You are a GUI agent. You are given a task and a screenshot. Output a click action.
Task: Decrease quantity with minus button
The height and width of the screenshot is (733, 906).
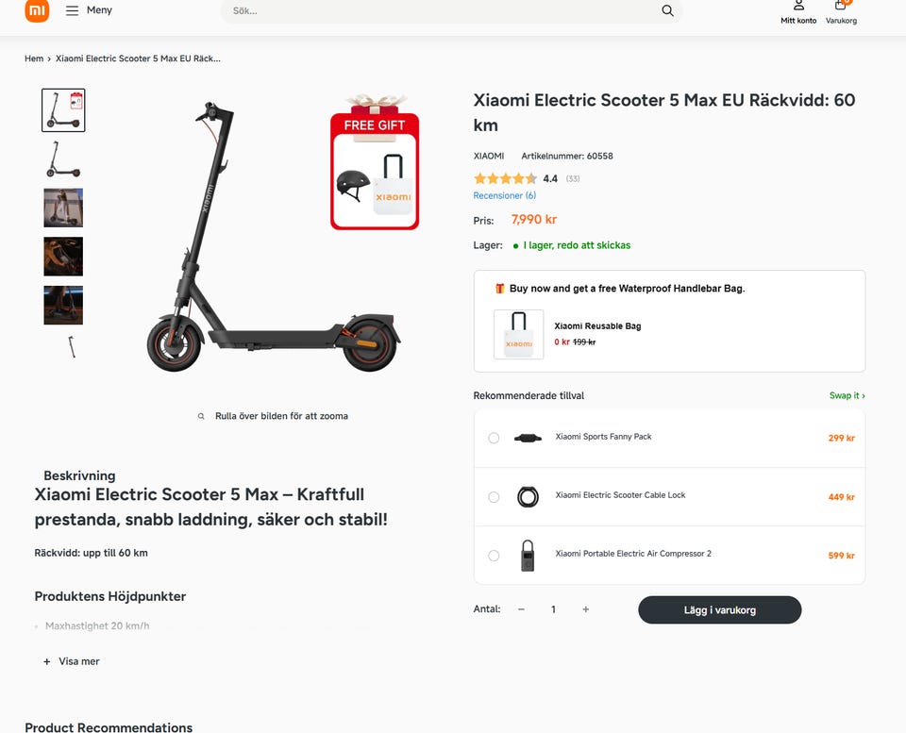521,609
